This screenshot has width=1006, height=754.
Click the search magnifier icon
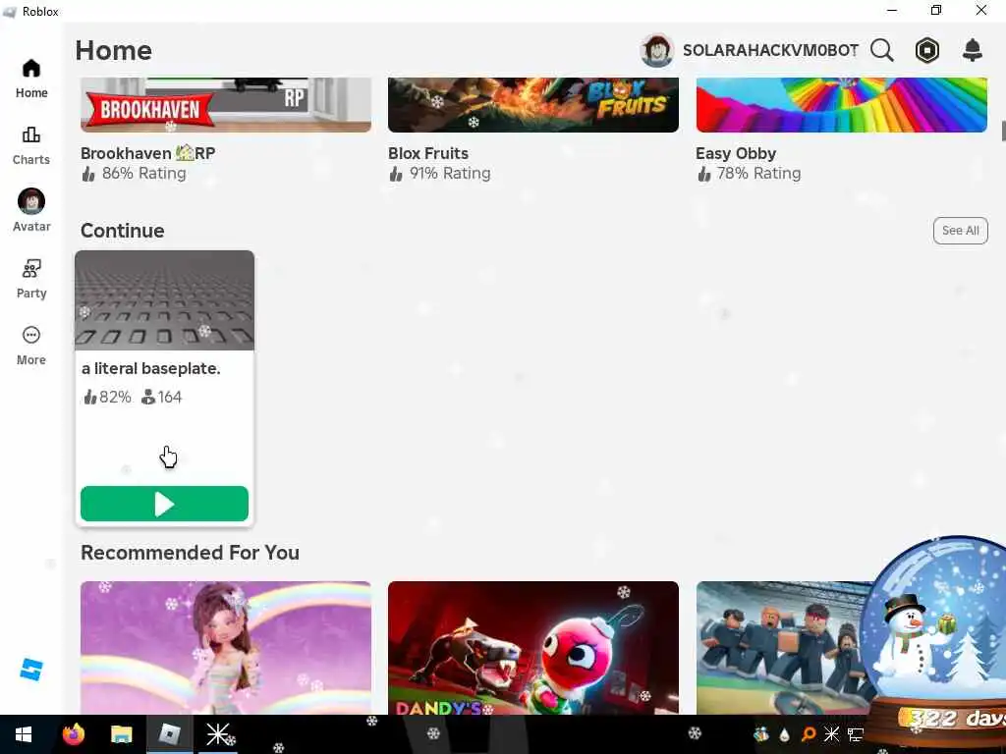pyautogui.click(x=881, y=50)
